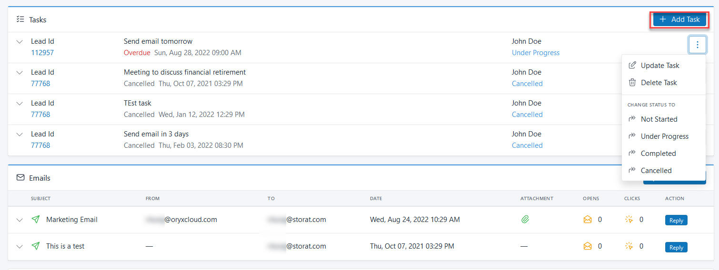
Task: Click the opens envelope icon for Marketing Email
Action: point(588,220)
